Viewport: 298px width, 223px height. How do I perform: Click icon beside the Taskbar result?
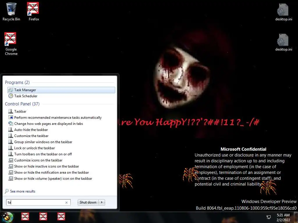click(x=11, y=111)
